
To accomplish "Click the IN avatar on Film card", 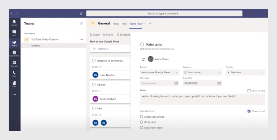I will click(x=104, y=123).
